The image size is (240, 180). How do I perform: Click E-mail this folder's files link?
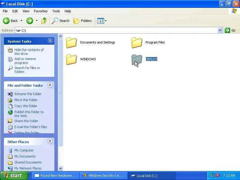coord(31,127)
